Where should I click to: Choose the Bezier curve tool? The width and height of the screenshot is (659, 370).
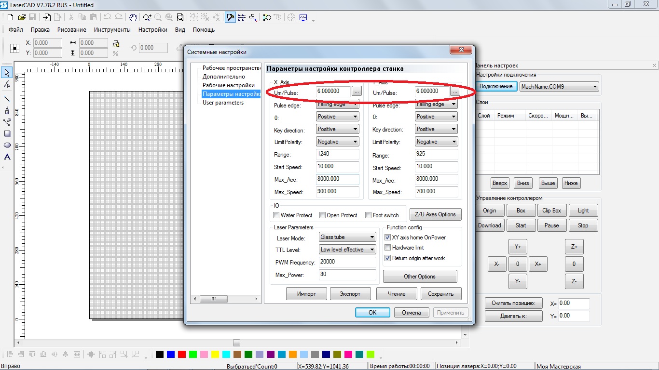click(x=7, y=122)
